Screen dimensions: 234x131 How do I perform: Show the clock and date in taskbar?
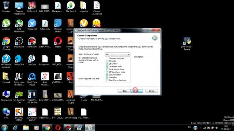point(226,128)
